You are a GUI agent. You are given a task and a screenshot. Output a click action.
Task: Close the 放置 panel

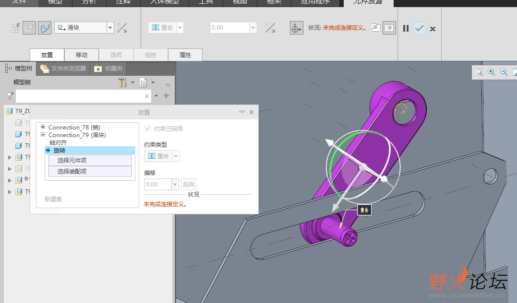252,112
